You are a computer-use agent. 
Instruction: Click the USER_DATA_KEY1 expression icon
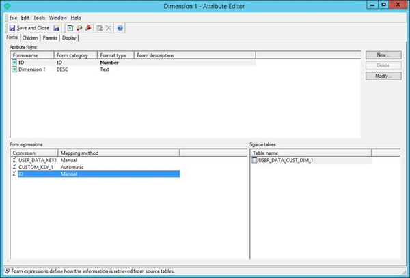click(14, 160)
